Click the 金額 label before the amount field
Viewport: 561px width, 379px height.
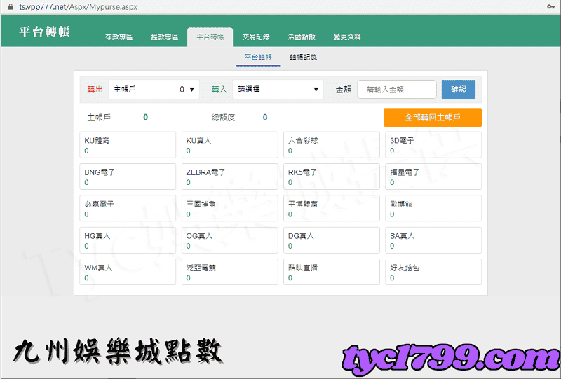tap(344, 90)
